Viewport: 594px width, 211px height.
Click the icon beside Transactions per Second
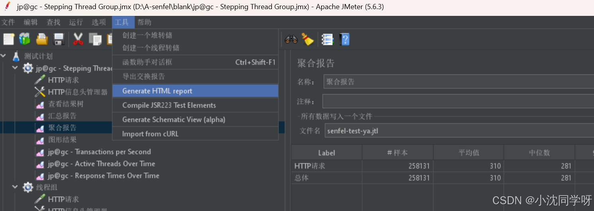40,152
